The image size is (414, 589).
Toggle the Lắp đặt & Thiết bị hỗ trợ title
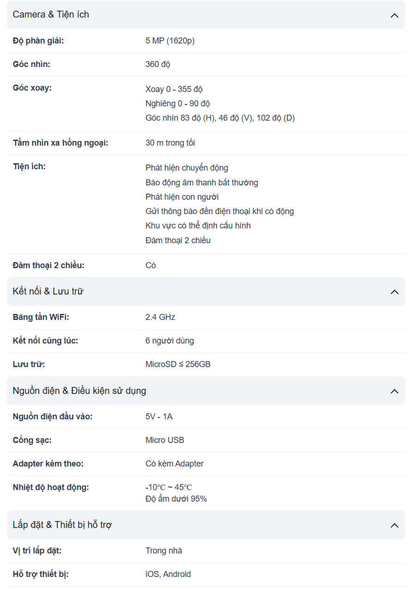62,525
